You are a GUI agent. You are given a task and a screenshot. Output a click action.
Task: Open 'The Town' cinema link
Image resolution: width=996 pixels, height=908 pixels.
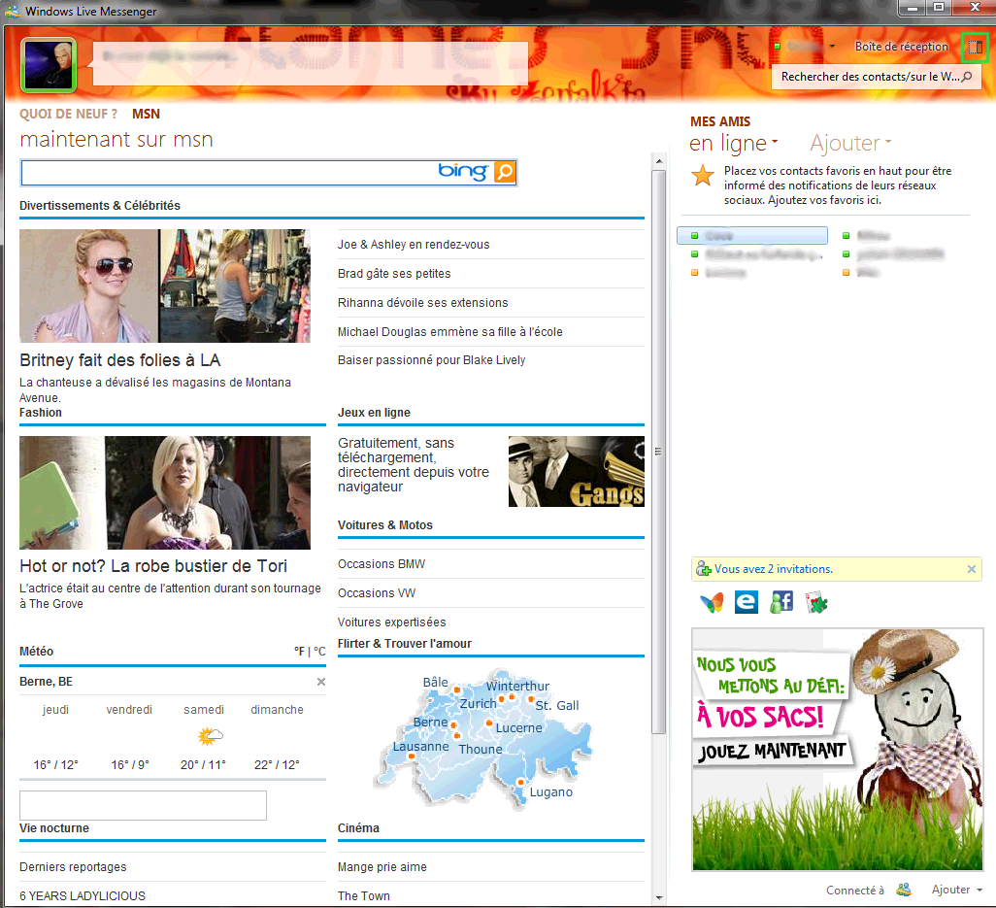pos(364,896)
